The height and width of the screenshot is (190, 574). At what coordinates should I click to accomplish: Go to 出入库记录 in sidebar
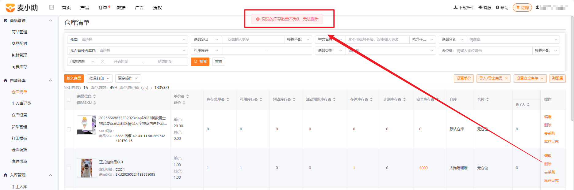tap(21, 103)
